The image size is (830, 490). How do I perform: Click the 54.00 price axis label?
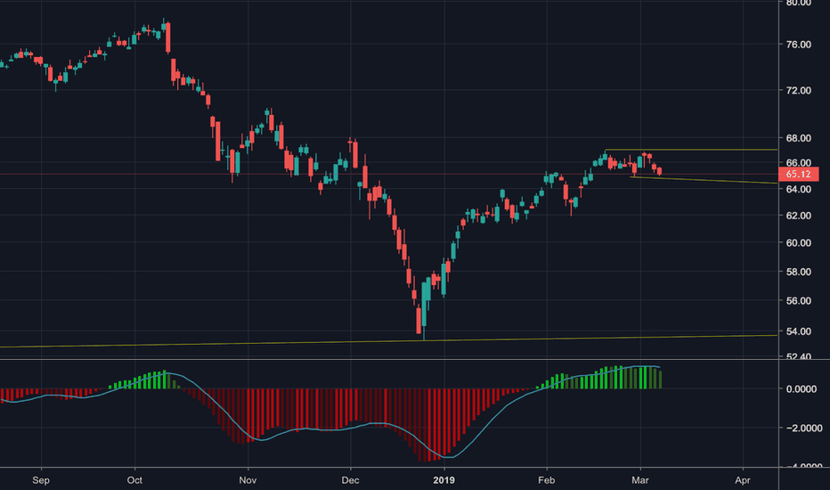coord(799,331)
